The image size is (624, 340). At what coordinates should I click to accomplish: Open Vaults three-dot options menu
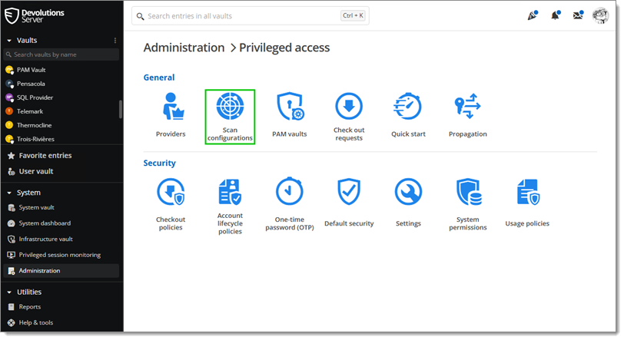(x=115, y=41)
